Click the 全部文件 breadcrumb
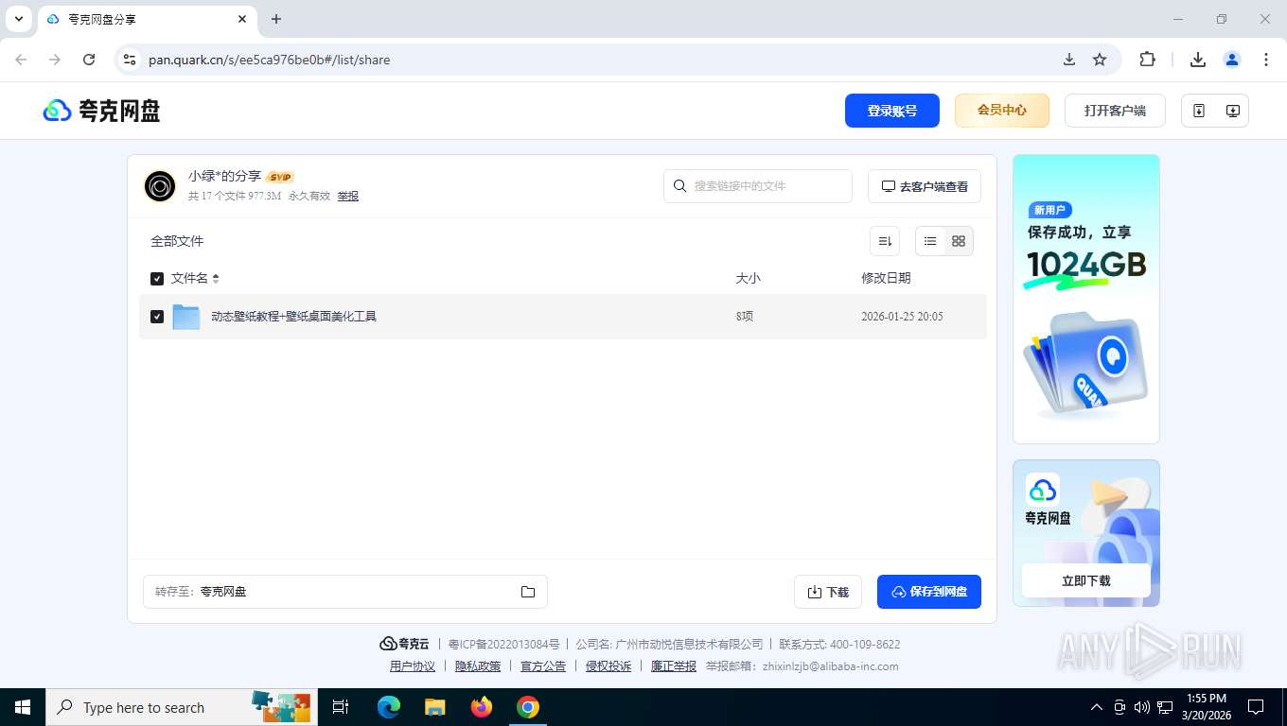Image resolution: width=1287 pixels, height=726 pixels. click(177, 241)
